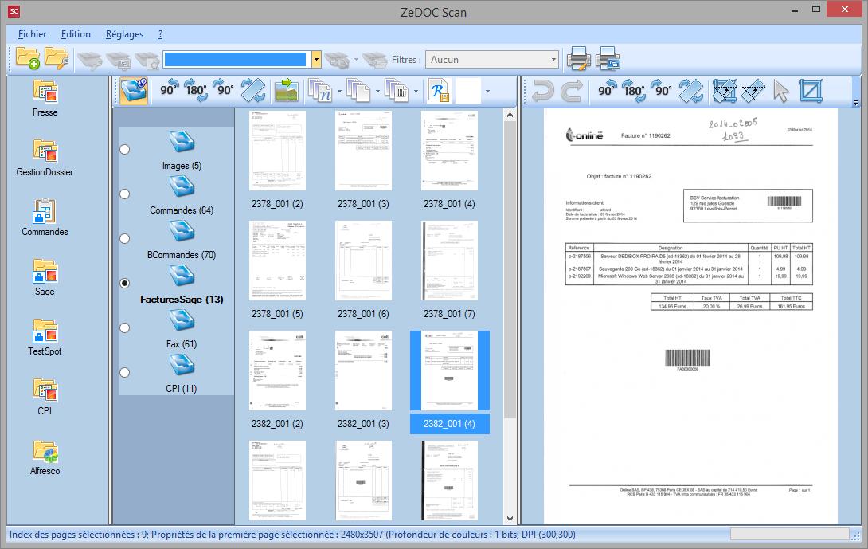This screenshot has width=868, height=549.
Task: Open the Edition menu
Action: [76, 34]
